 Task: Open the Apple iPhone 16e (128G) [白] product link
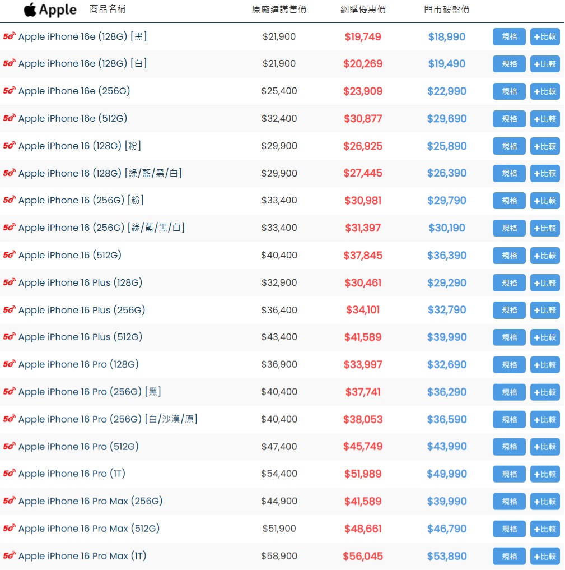tap(82, 64)
